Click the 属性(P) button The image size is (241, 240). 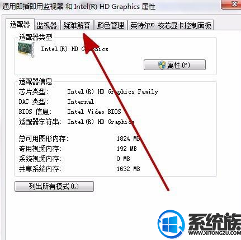[x=174, y=65]
